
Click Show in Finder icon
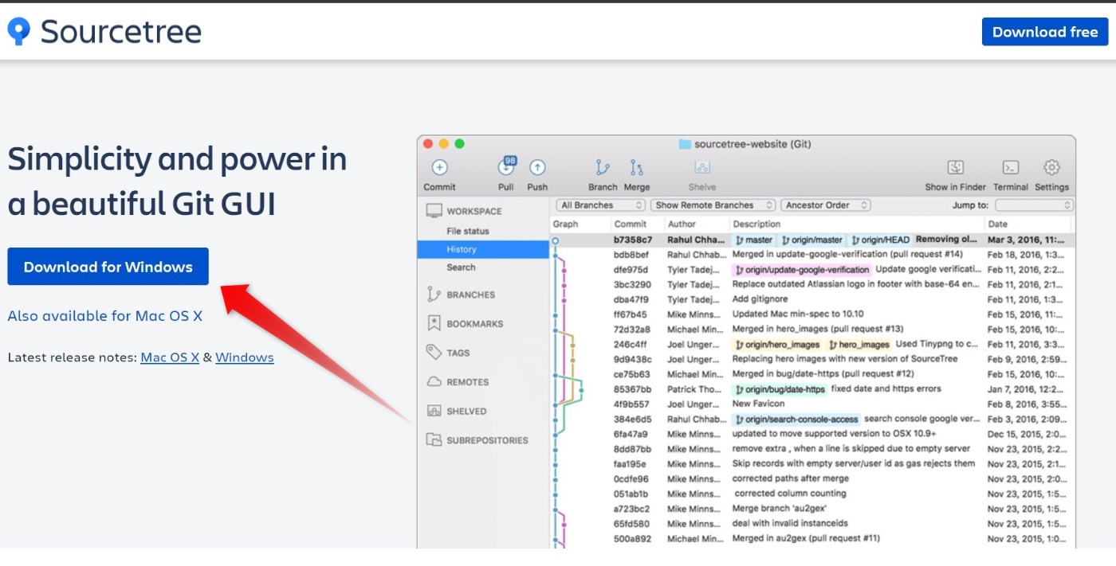click(956, 167)
